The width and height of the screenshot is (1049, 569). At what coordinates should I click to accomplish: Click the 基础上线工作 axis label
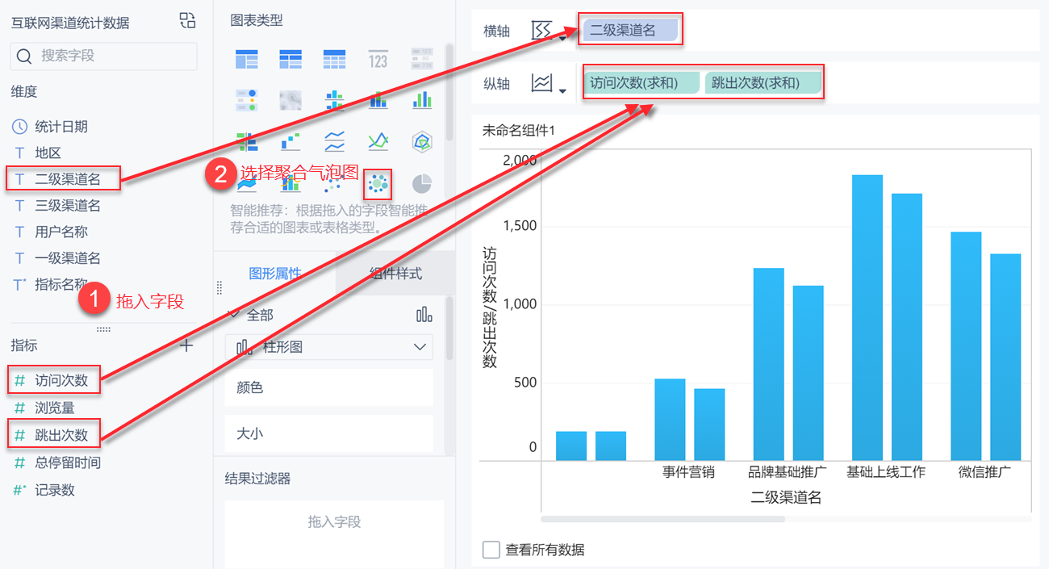886,472
